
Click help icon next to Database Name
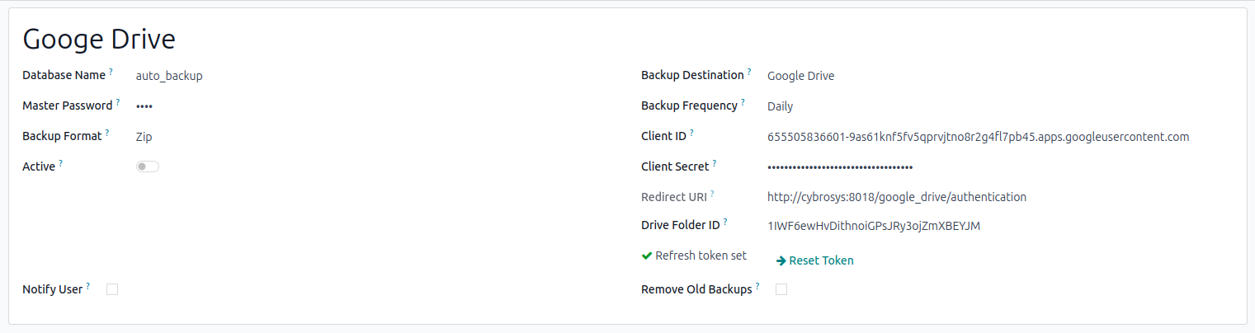(x=111, y=73)
